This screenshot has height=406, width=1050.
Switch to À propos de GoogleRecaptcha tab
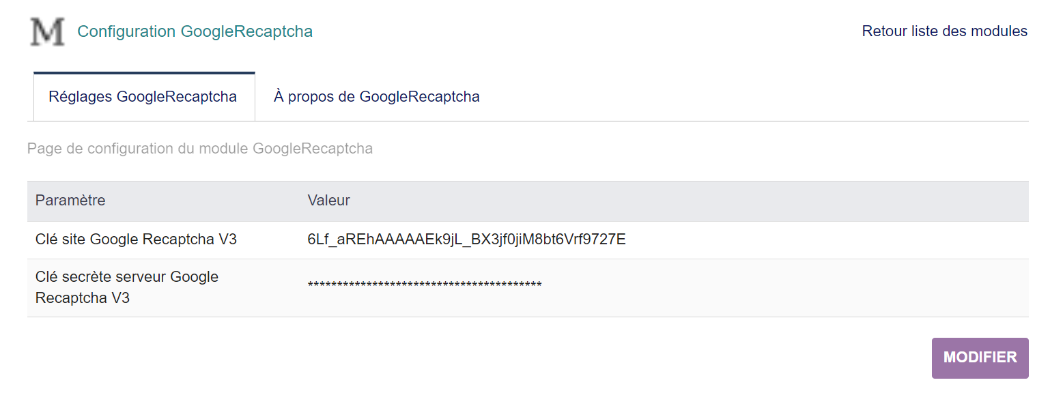pos(377,97)
